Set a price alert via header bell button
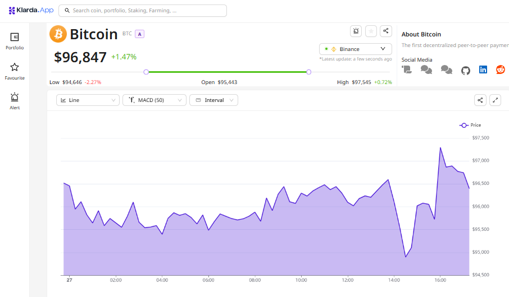The width and height of the screenshot is (509, 297). 356,31
